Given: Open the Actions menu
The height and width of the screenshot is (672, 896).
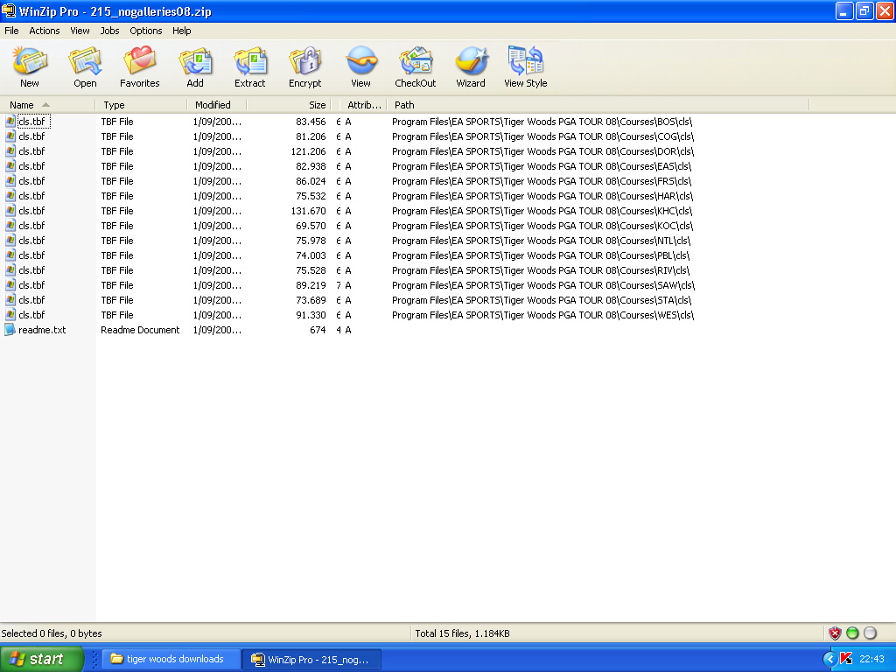Looking at the screenshot, I should [45, 31].
